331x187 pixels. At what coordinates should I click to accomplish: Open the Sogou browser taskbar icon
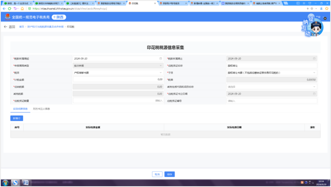point(16,182)
